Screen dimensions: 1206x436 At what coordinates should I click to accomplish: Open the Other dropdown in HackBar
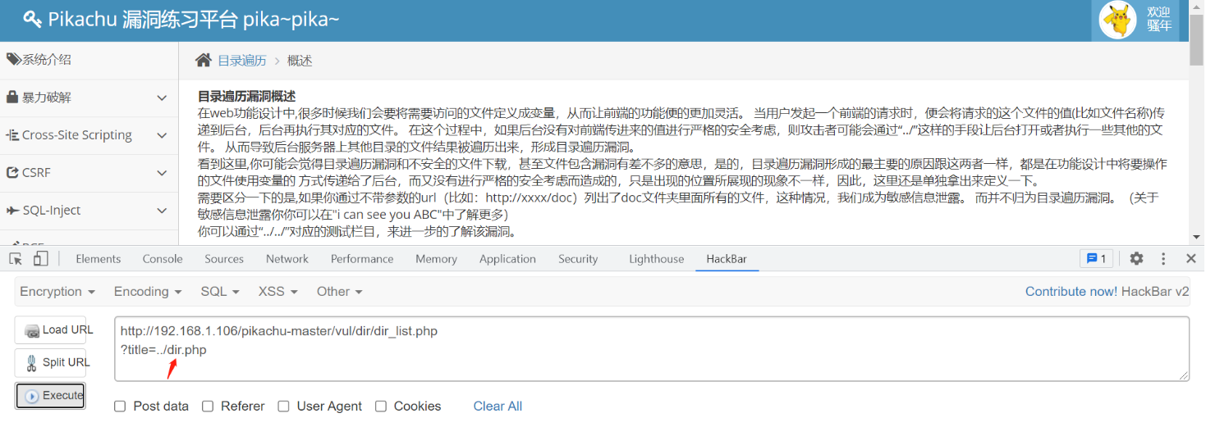tap(340, 292)
